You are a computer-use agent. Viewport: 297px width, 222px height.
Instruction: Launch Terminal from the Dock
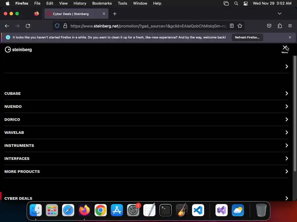(x=166, y=210)
